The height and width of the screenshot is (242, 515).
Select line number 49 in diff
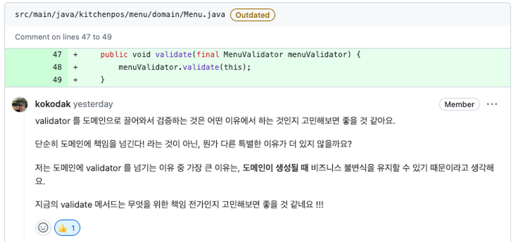(57, 80)
